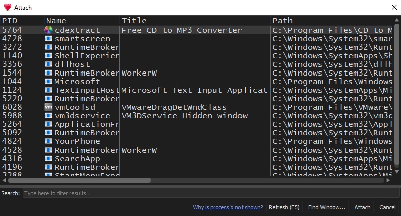Click the YourPhone process icon
This screenshot has width=401, height=216.
point(49,141)
